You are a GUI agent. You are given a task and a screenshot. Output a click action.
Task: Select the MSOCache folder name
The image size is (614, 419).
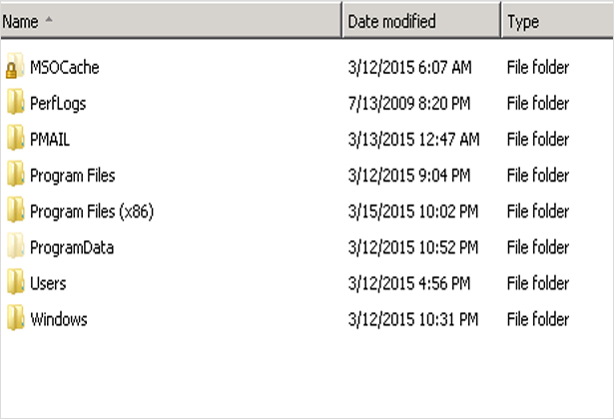(x=65, y=67)
